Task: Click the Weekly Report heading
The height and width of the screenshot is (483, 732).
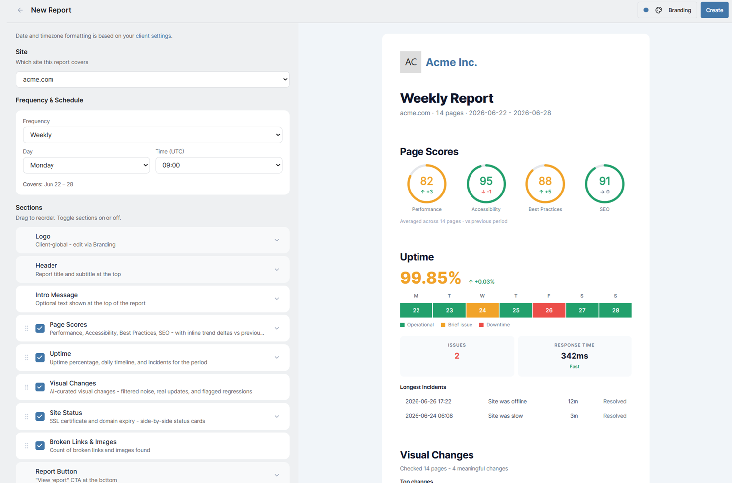Action: coord(447,98)
